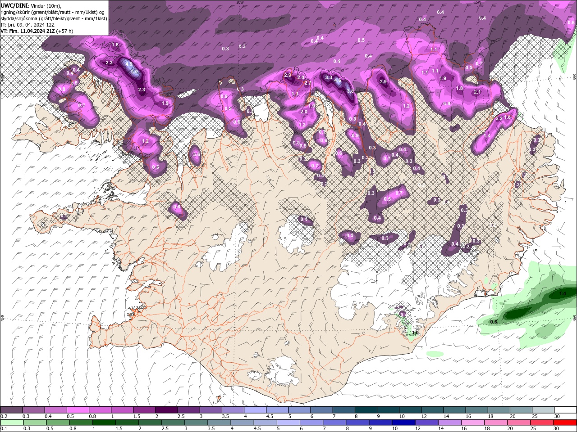Click the lower legend swatch starting at 2.5
Screen dimensions: 577x432
click(x=173, y=423)
